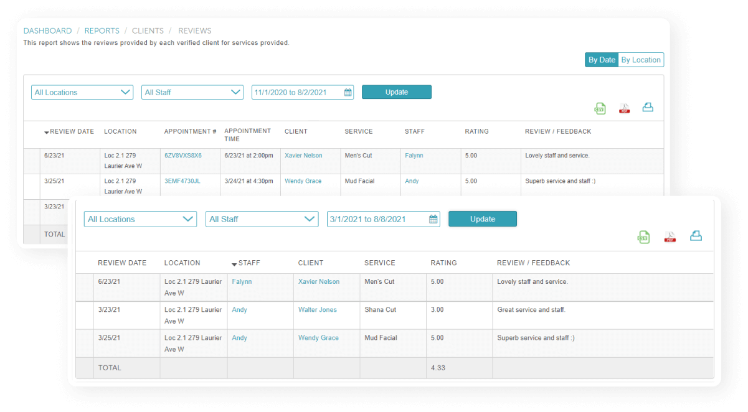Viewport: 748px width, 412px height.
Task: Select rating 3.00 for Walter Jones
Action: click(x=437, y=310)
